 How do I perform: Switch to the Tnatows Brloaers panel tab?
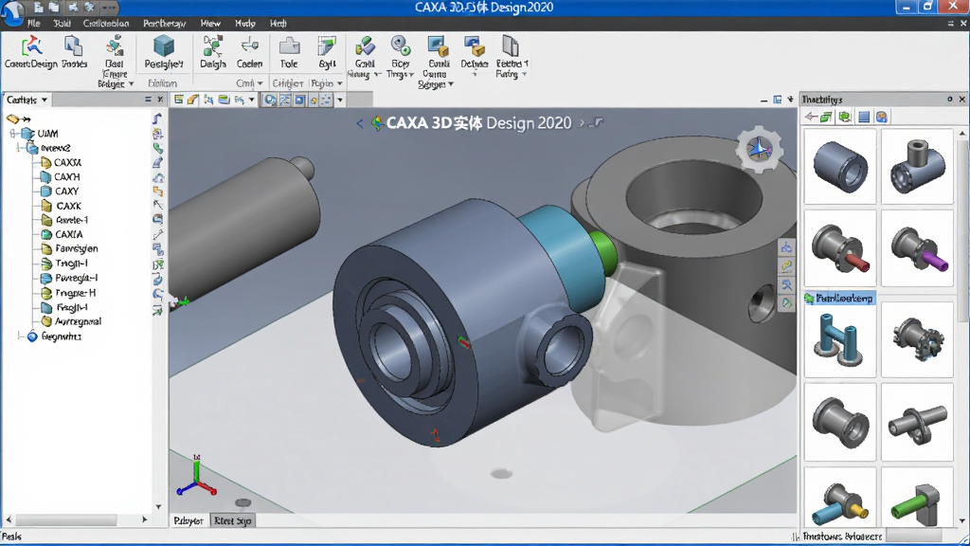(x=842, y=537)
